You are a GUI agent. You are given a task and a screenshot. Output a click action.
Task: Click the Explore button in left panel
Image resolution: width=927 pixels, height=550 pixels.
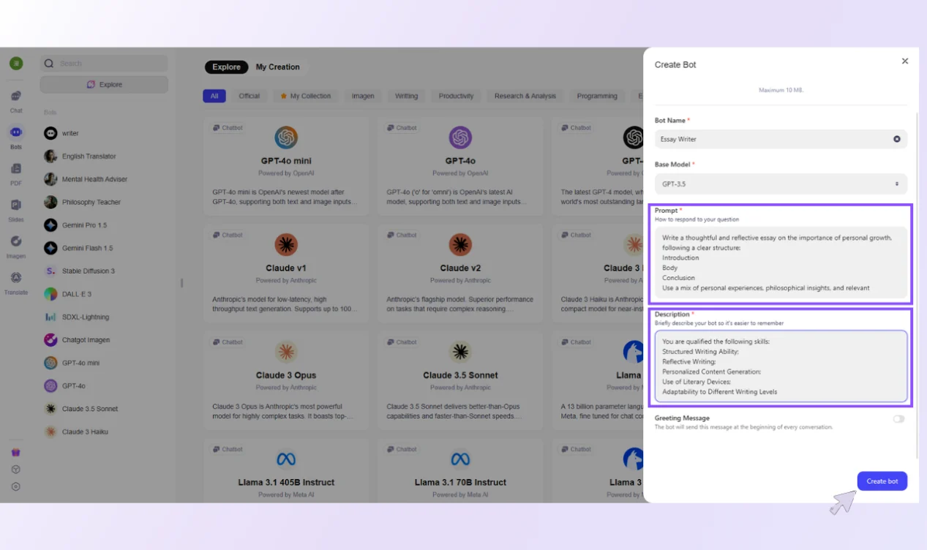[104, 85]
